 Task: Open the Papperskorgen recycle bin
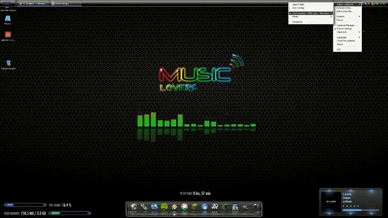pos(8,65)
